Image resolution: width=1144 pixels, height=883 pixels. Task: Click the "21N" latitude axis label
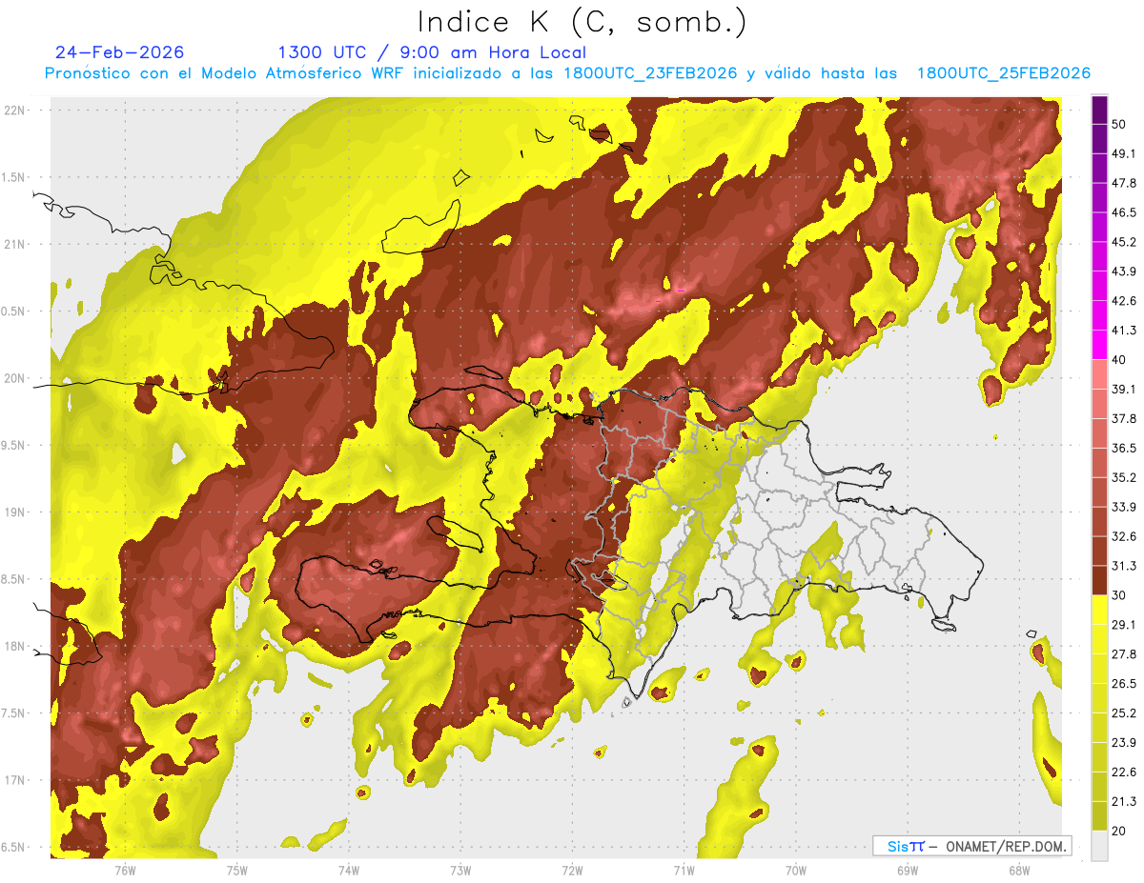coord(14,244)
